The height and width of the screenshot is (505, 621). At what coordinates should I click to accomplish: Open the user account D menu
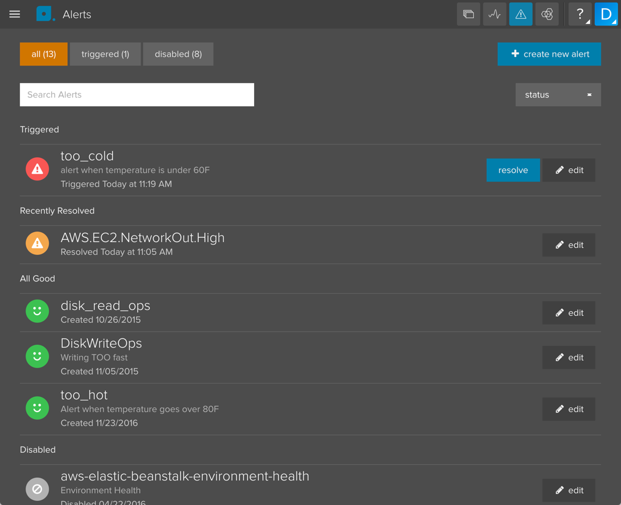tap(606, 15)
